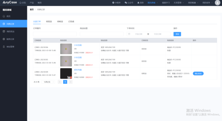
Task: Click the 消息 bell notification icon
Action: 138,3
